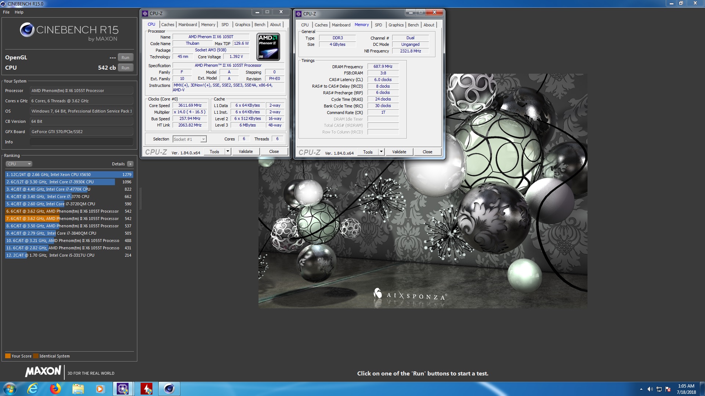Select ranking row 8 Phenom 3.50 GHz

click(69, 226)
